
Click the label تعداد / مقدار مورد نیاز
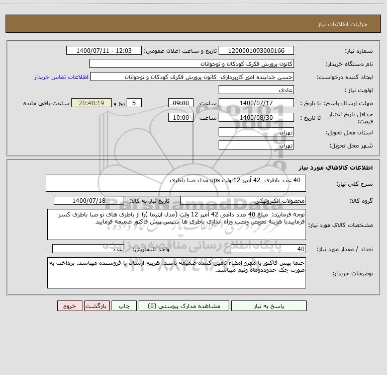pyautogui.click(x=345, y=250)
